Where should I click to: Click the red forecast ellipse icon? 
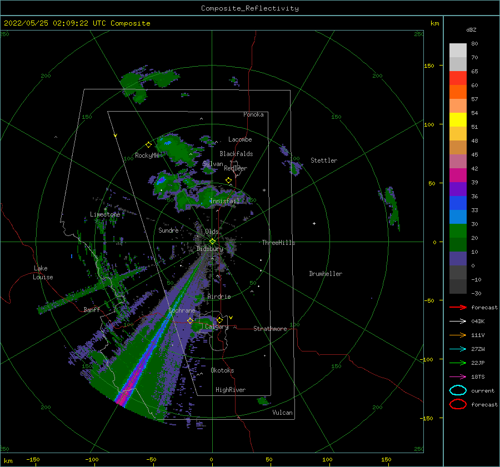pos(458,404)
